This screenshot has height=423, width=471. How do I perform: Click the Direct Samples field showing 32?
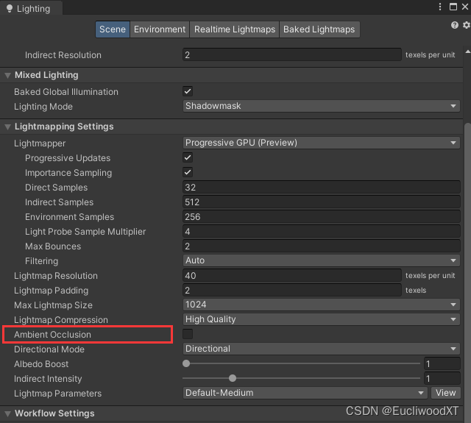point(322,187)
